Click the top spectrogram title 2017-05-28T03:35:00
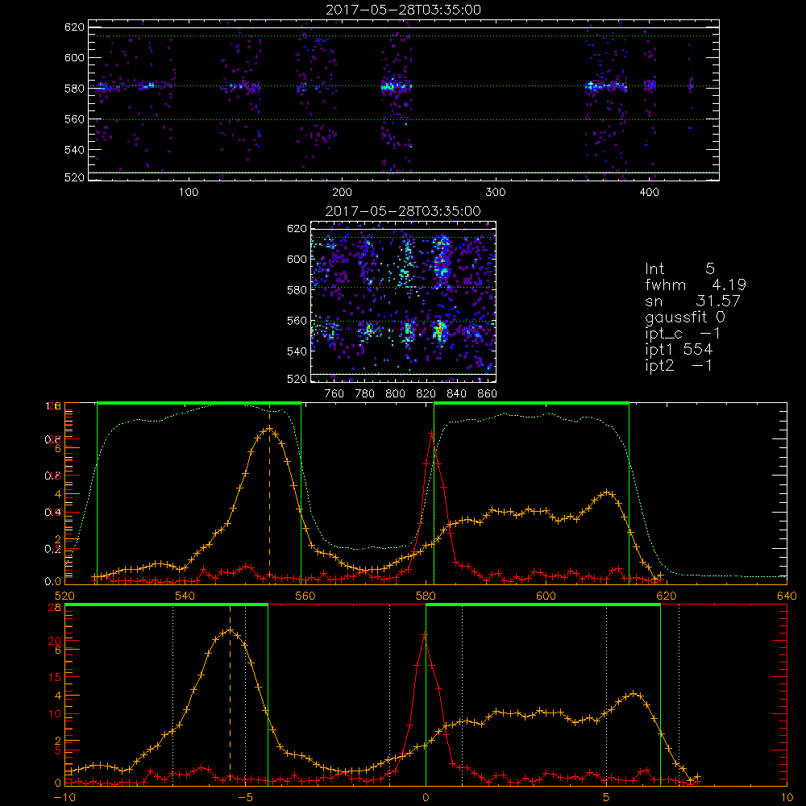 (403, 10)
